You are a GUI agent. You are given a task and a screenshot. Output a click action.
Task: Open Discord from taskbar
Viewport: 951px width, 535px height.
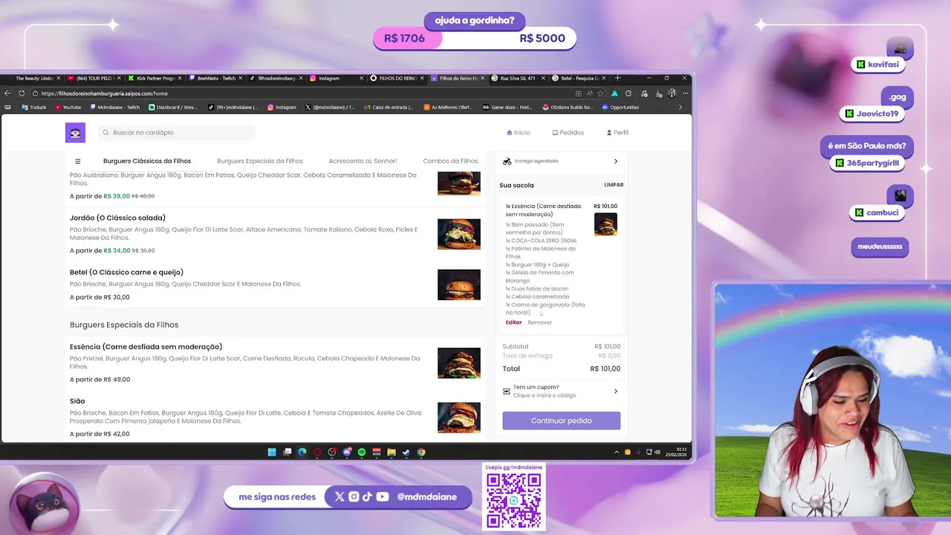tap(347, 452)
